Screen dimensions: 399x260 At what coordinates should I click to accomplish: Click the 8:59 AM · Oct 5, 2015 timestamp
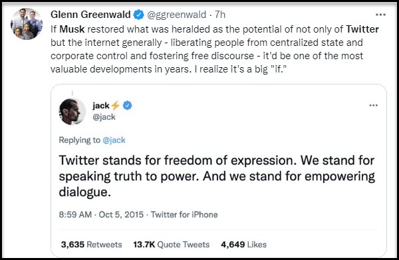(101, 215)
